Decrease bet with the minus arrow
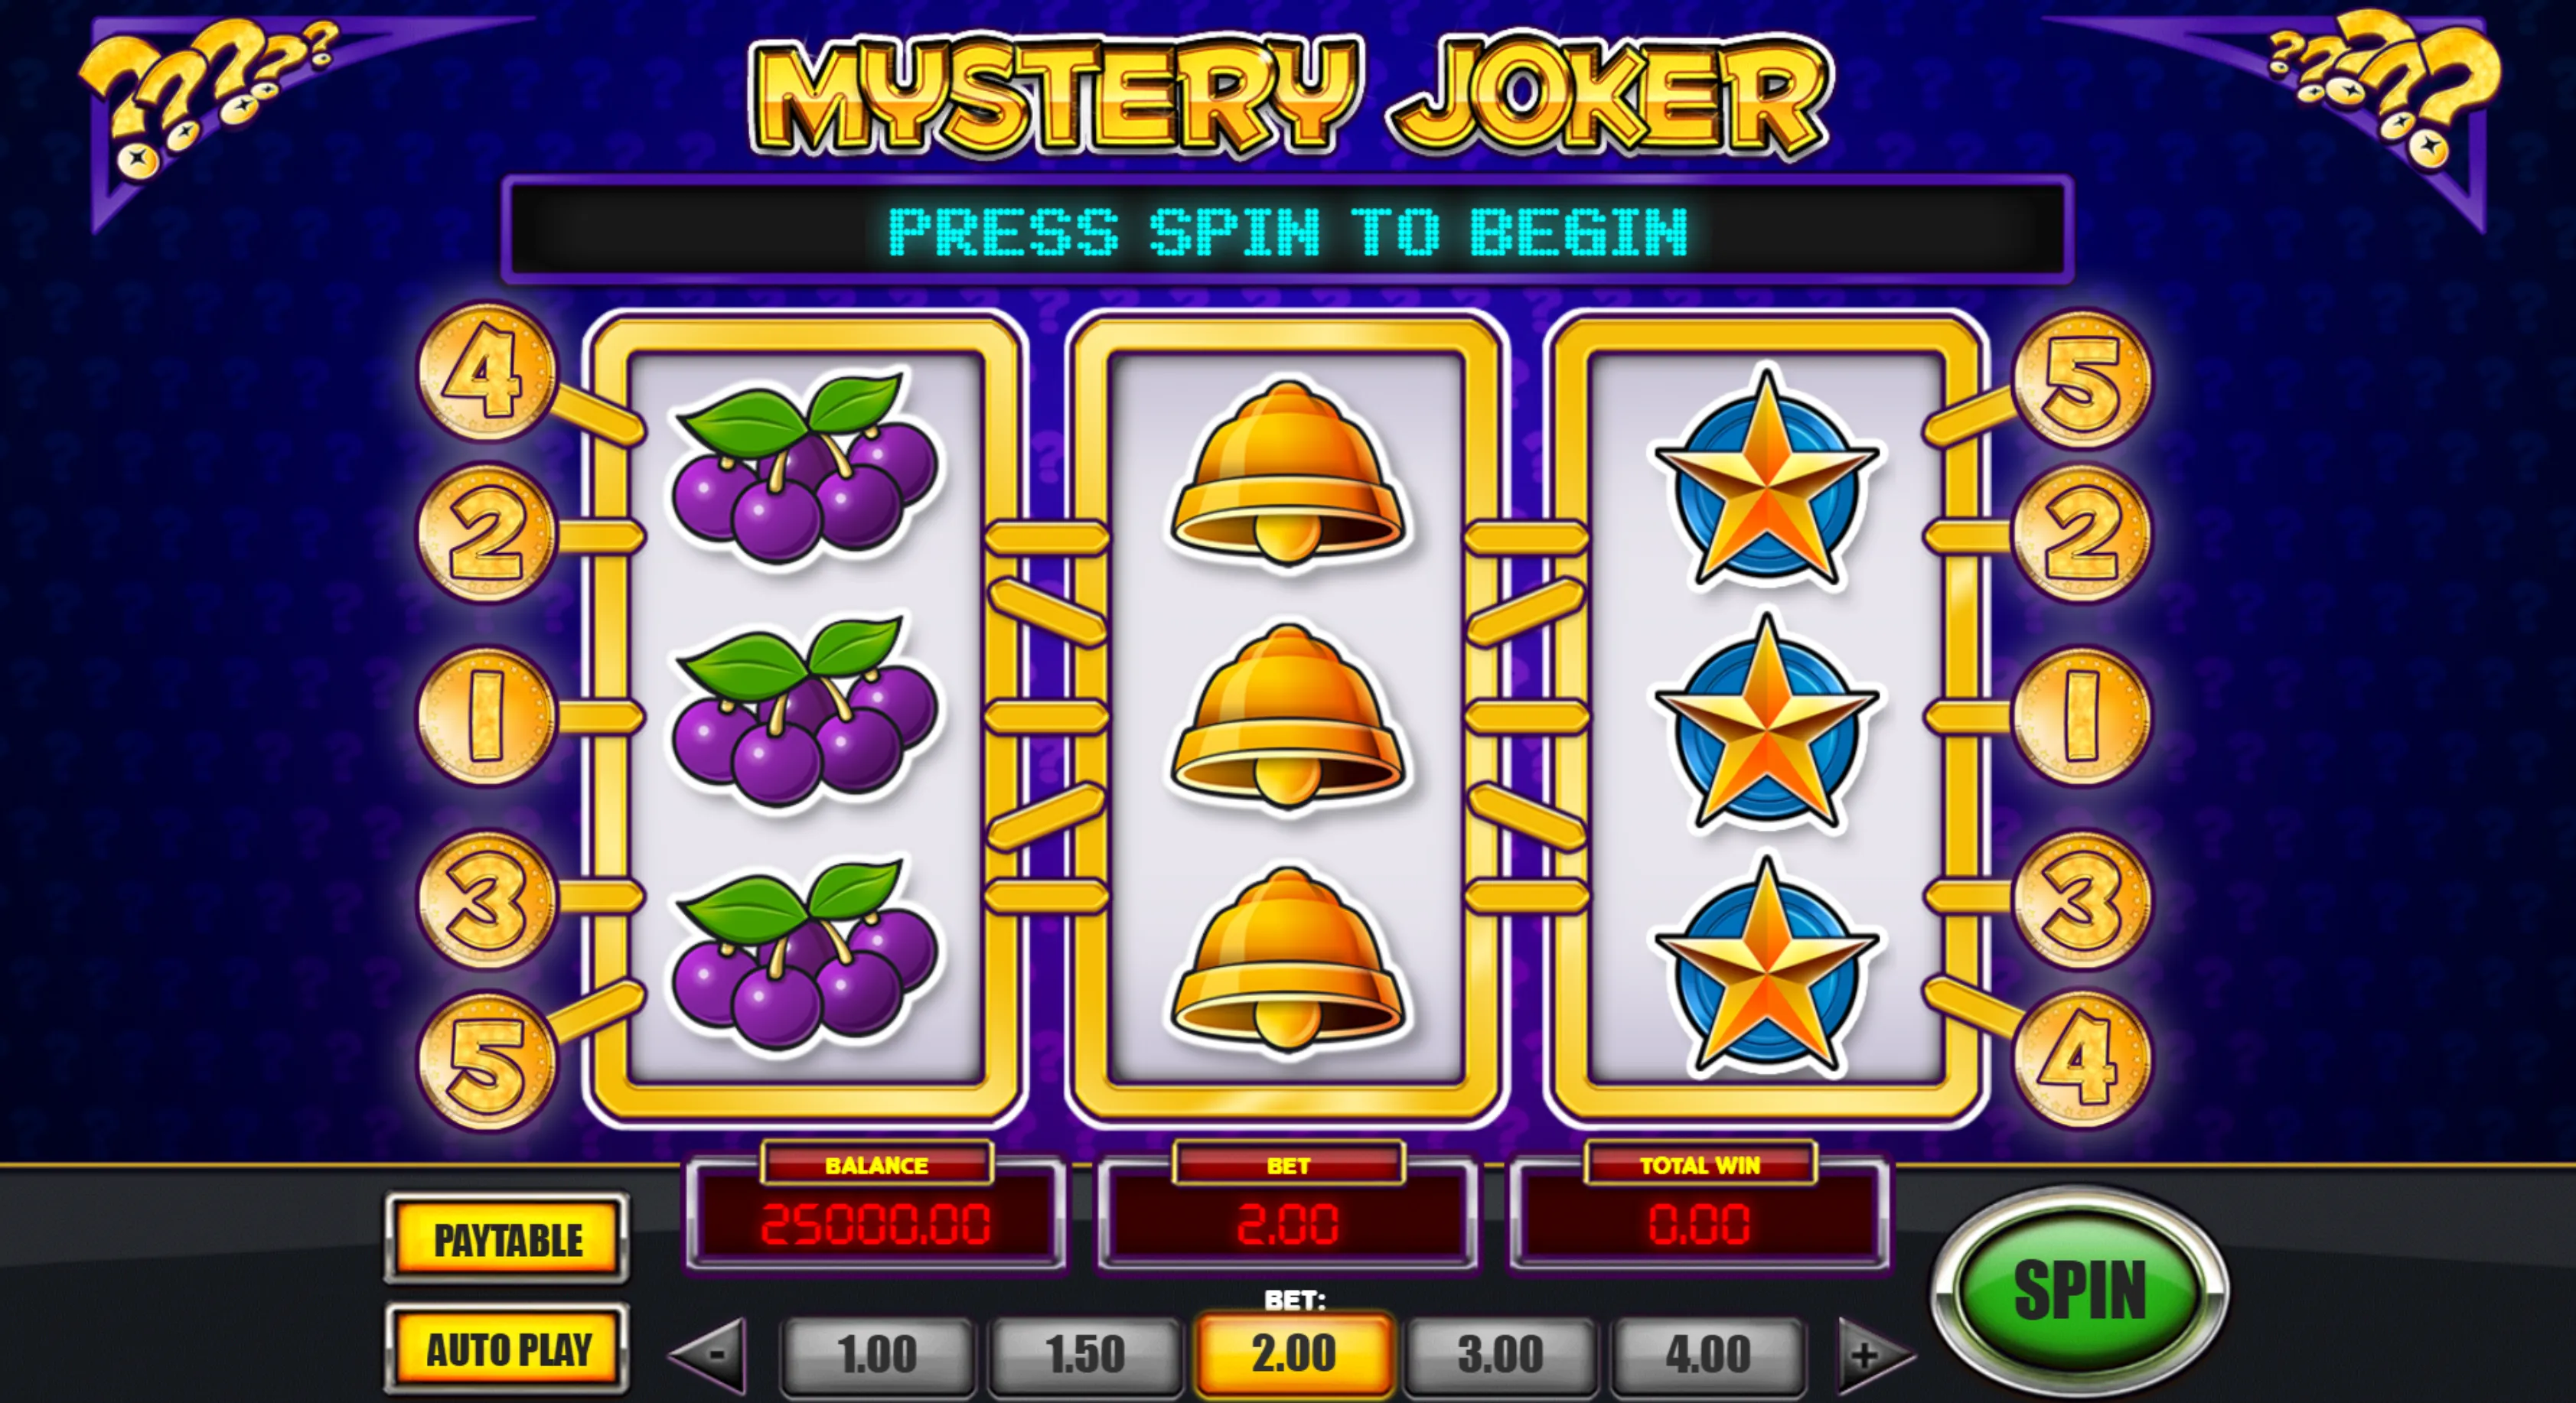Viewport: 2576px width, 1403px height. (x=710, y=1355)
